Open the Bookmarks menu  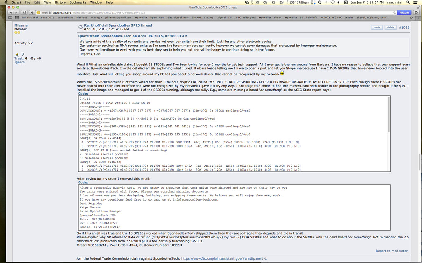tap(78, 2)
